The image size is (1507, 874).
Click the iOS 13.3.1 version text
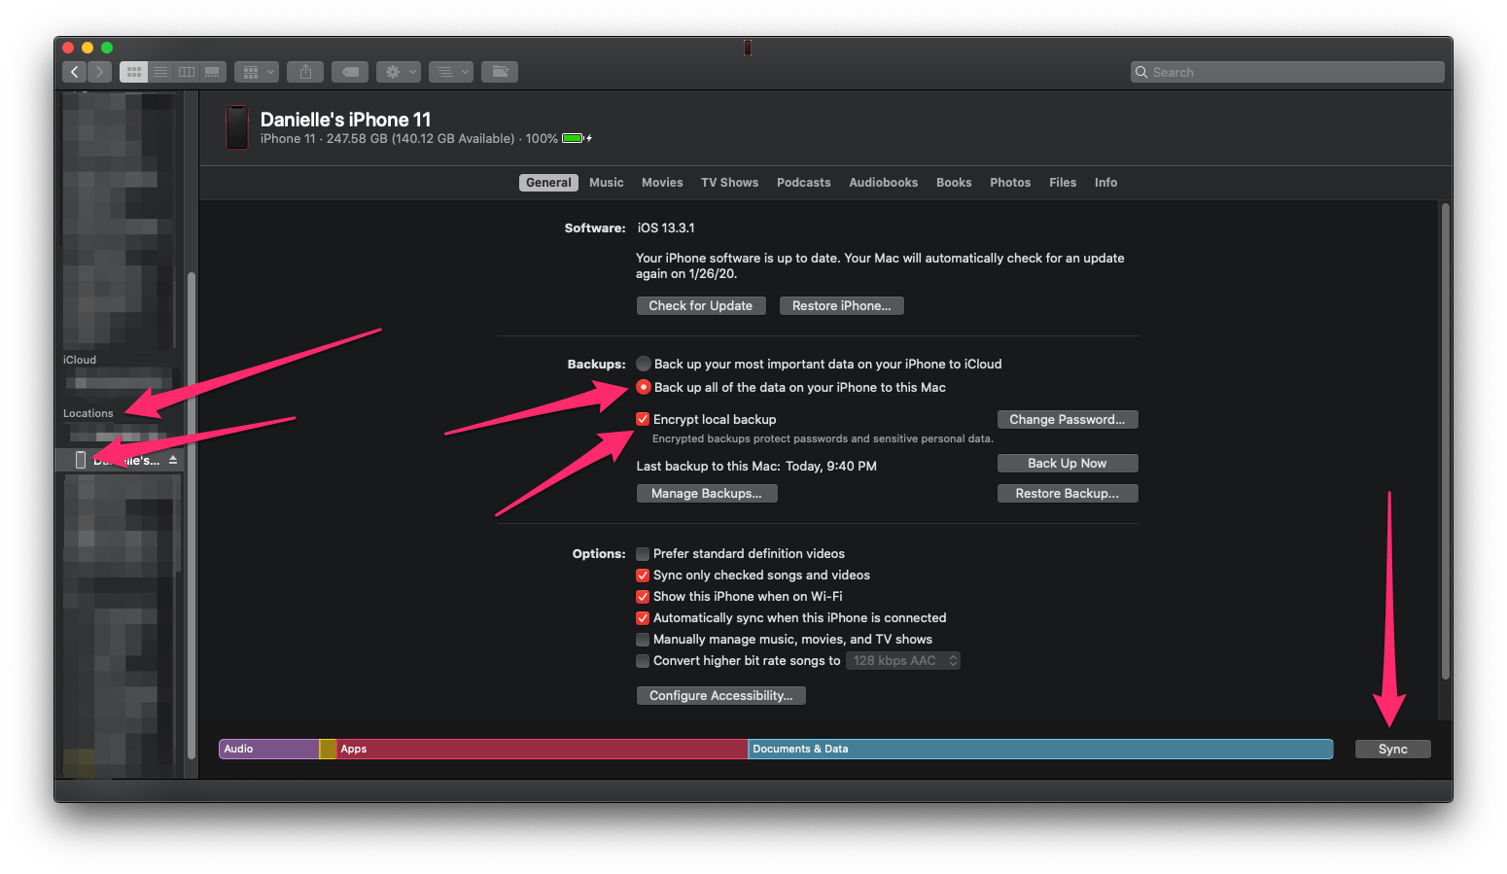tap(666, 228)
